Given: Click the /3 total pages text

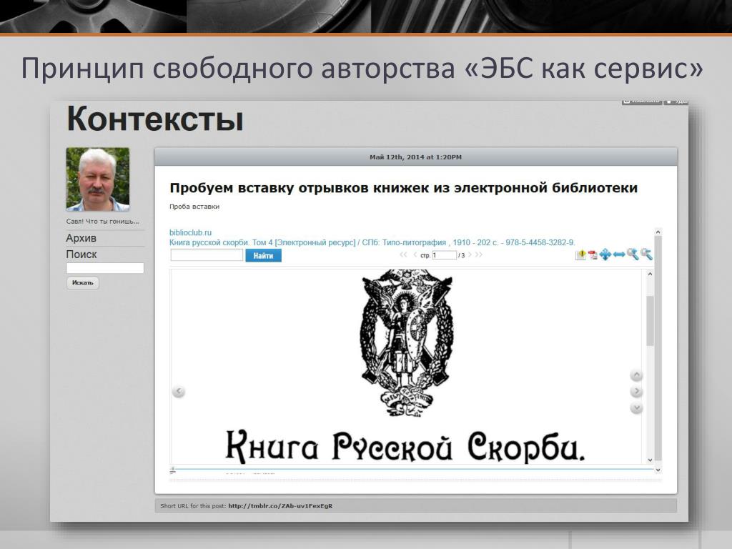Looking at the screenshot, I should [461, 255].
